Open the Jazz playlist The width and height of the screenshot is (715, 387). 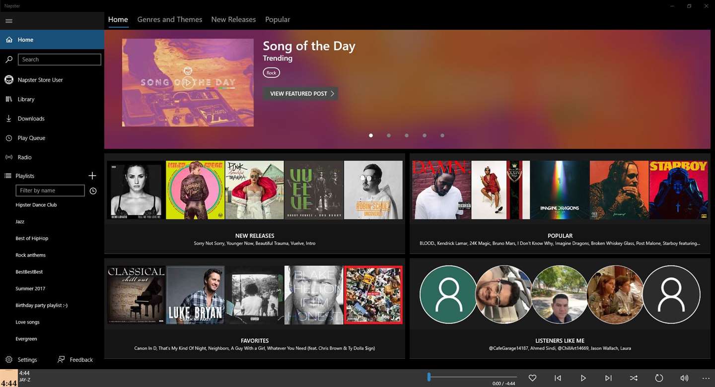click(20, 222)
